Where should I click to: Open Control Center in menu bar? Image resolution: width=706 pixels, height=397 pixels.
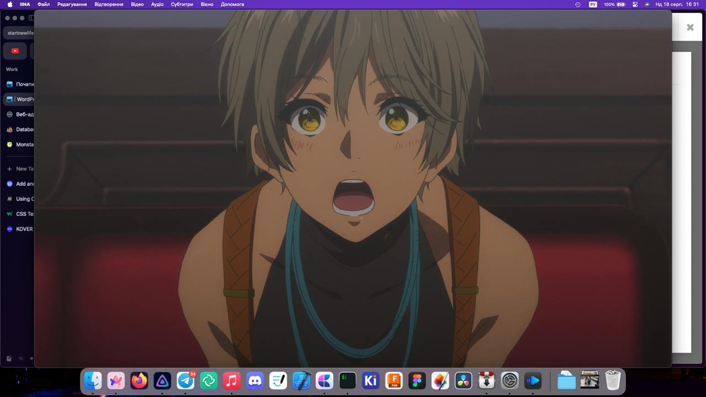tap(635, 4)
